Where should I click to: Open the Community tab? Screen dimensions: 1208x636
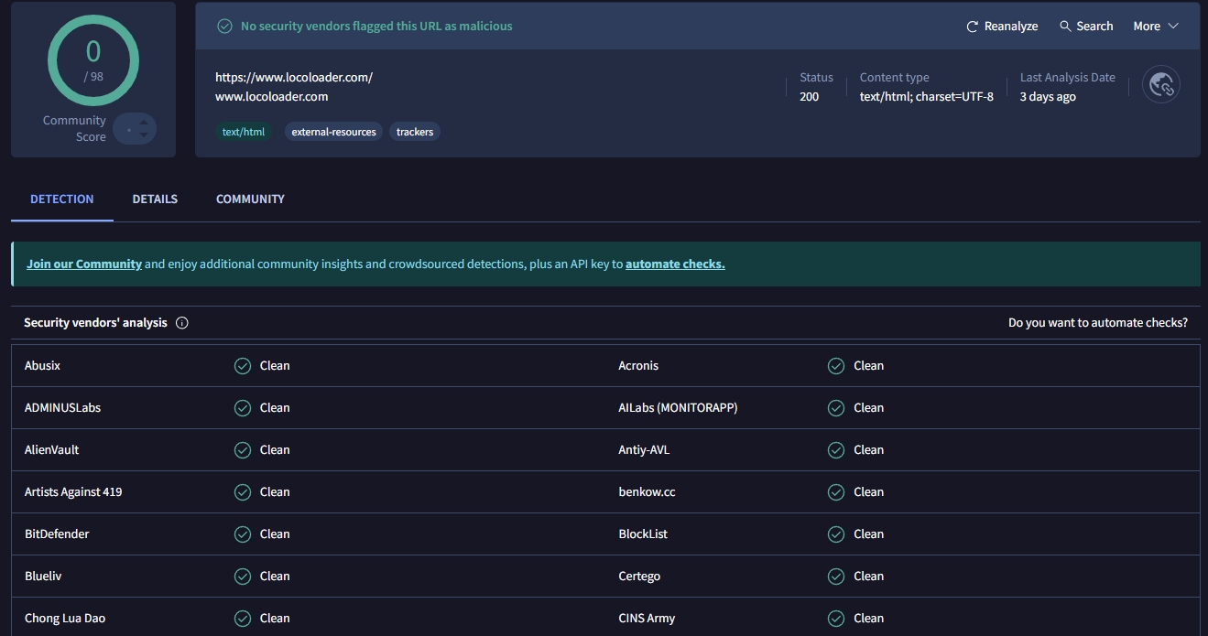tap(250, 199)
